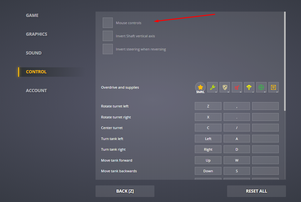This screenshot has width=301, height=202.
Task: Select the red damage boost supply icon
Action: tap(237, 87)
